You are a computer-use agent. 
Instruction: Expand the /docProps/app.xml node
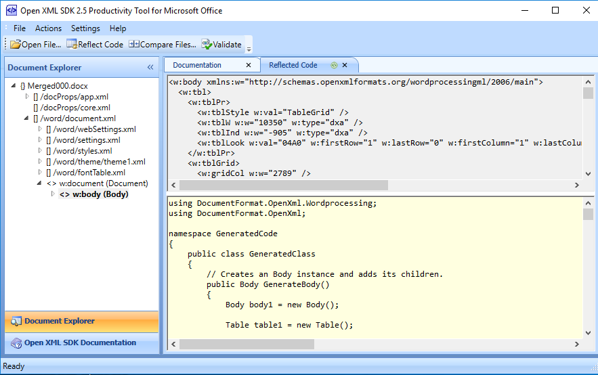click(x=27, y=96)
